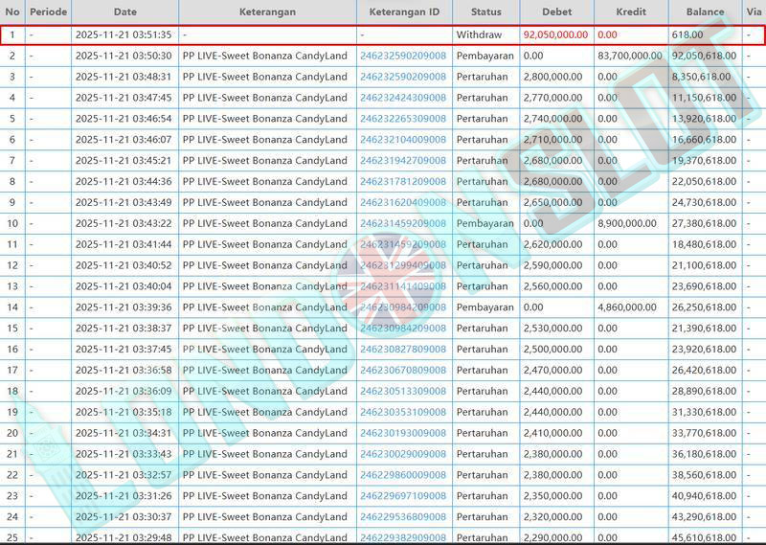Click the Kredit column header

click(x=631, y=12)
